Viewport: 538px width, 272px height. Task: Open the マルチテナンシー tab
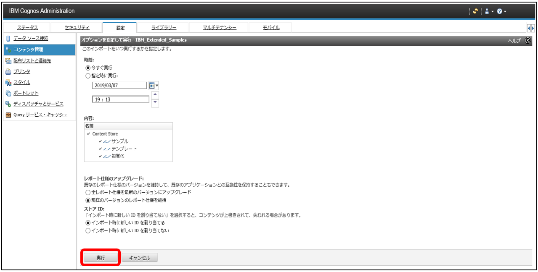(x=220, y=28)
